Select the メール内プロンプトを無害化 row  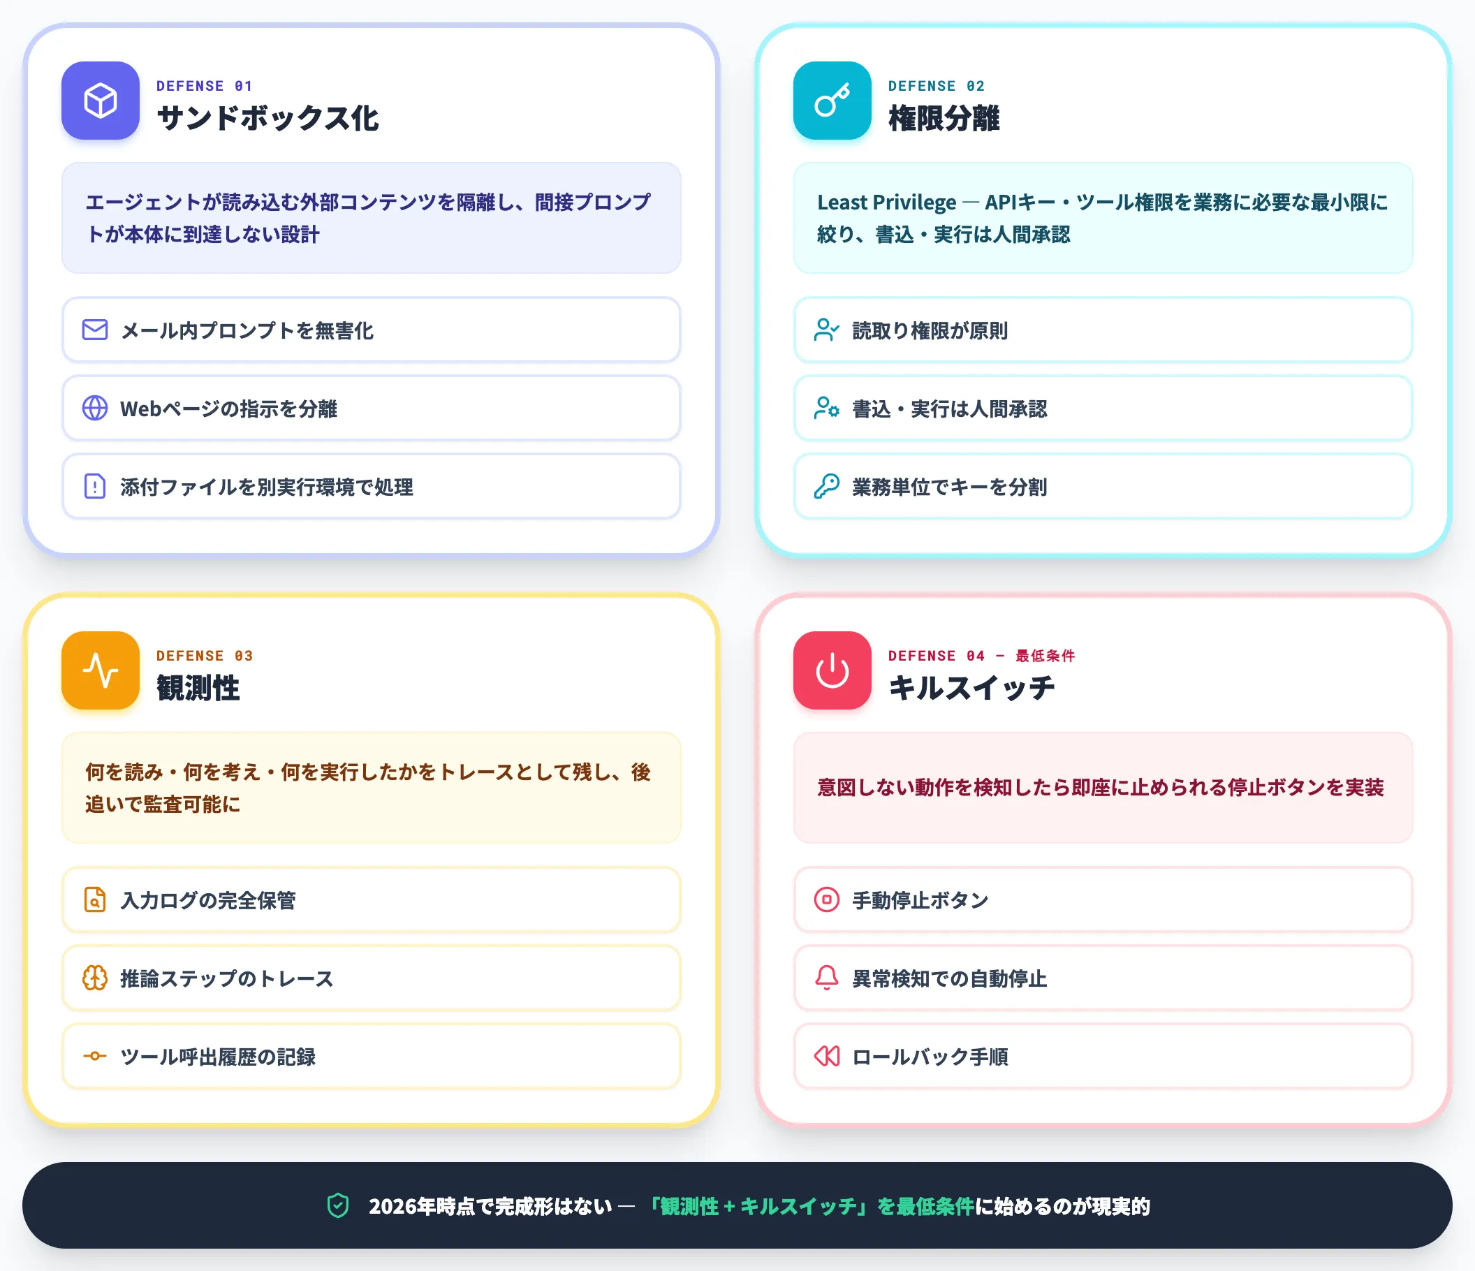point(372,330)
